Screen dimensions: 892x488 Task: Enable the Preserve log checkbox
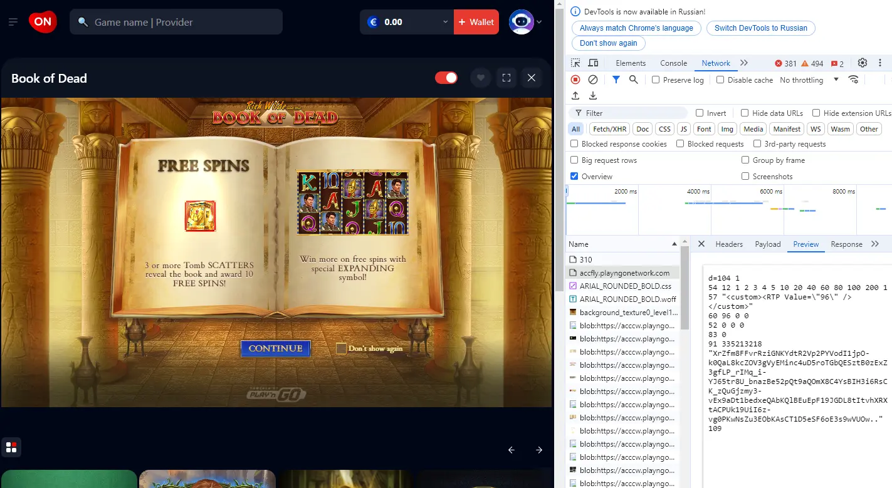[656, 80]
